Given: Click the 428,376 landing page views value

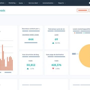Looking at the screenshot, I should 56,65.
